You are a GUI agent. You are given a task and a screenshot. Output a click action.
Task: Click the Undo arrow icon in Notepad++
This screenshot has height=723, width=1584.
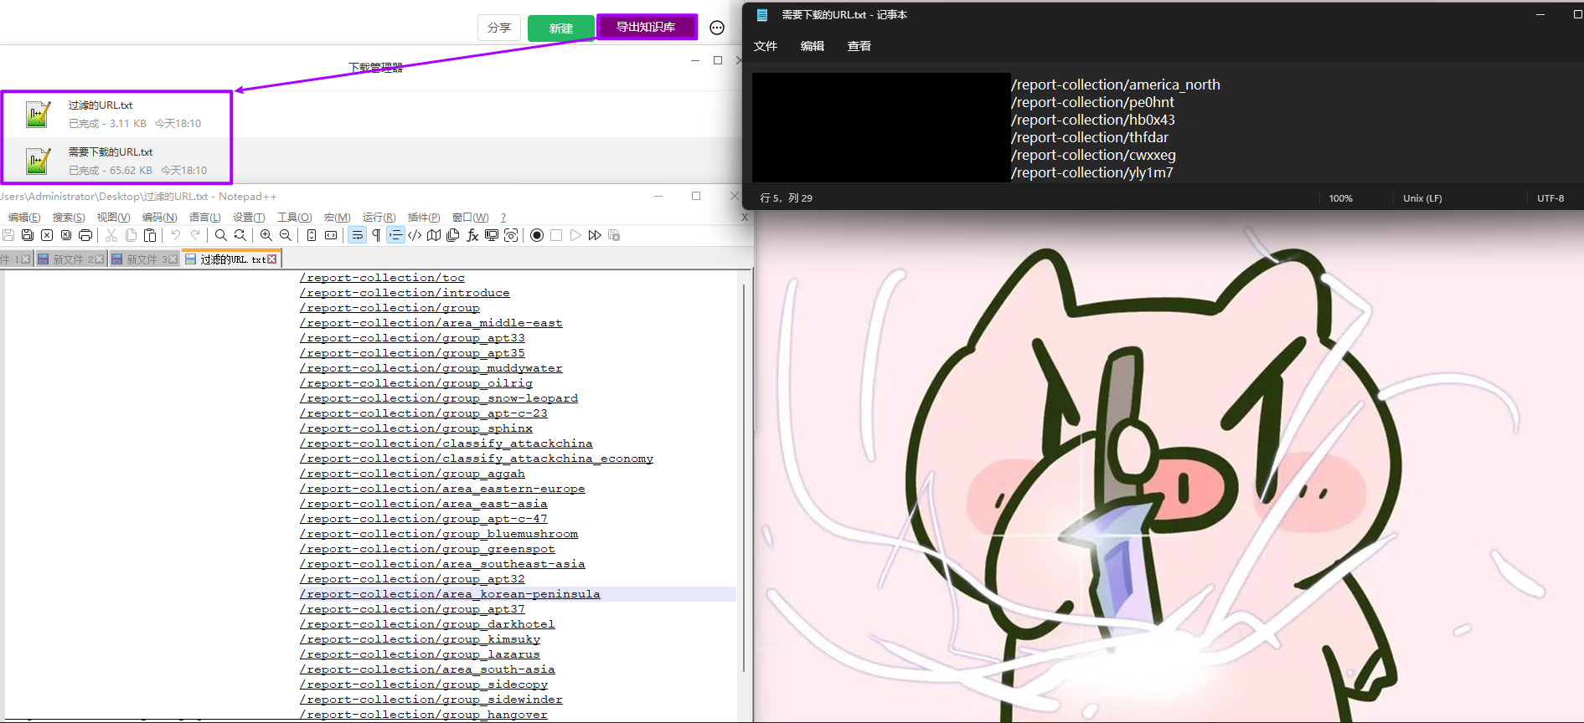pos(176,235)
